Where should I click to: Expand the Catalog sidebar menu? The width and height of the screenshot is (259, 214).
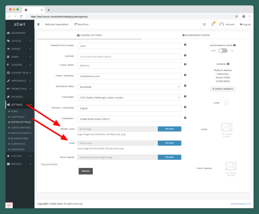point(20,41)
